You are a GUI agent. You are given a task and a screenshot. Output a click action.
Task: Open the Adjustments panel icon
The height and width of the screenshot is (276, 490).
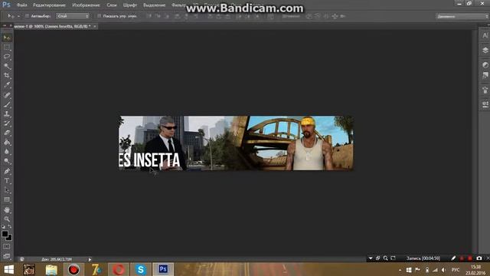tap(485, 64)
